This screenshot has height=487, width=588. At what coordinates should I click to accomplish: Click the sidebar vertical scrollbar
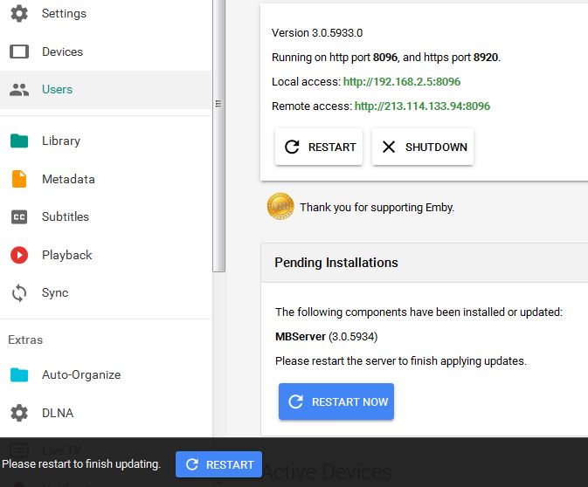pos(219,131)
